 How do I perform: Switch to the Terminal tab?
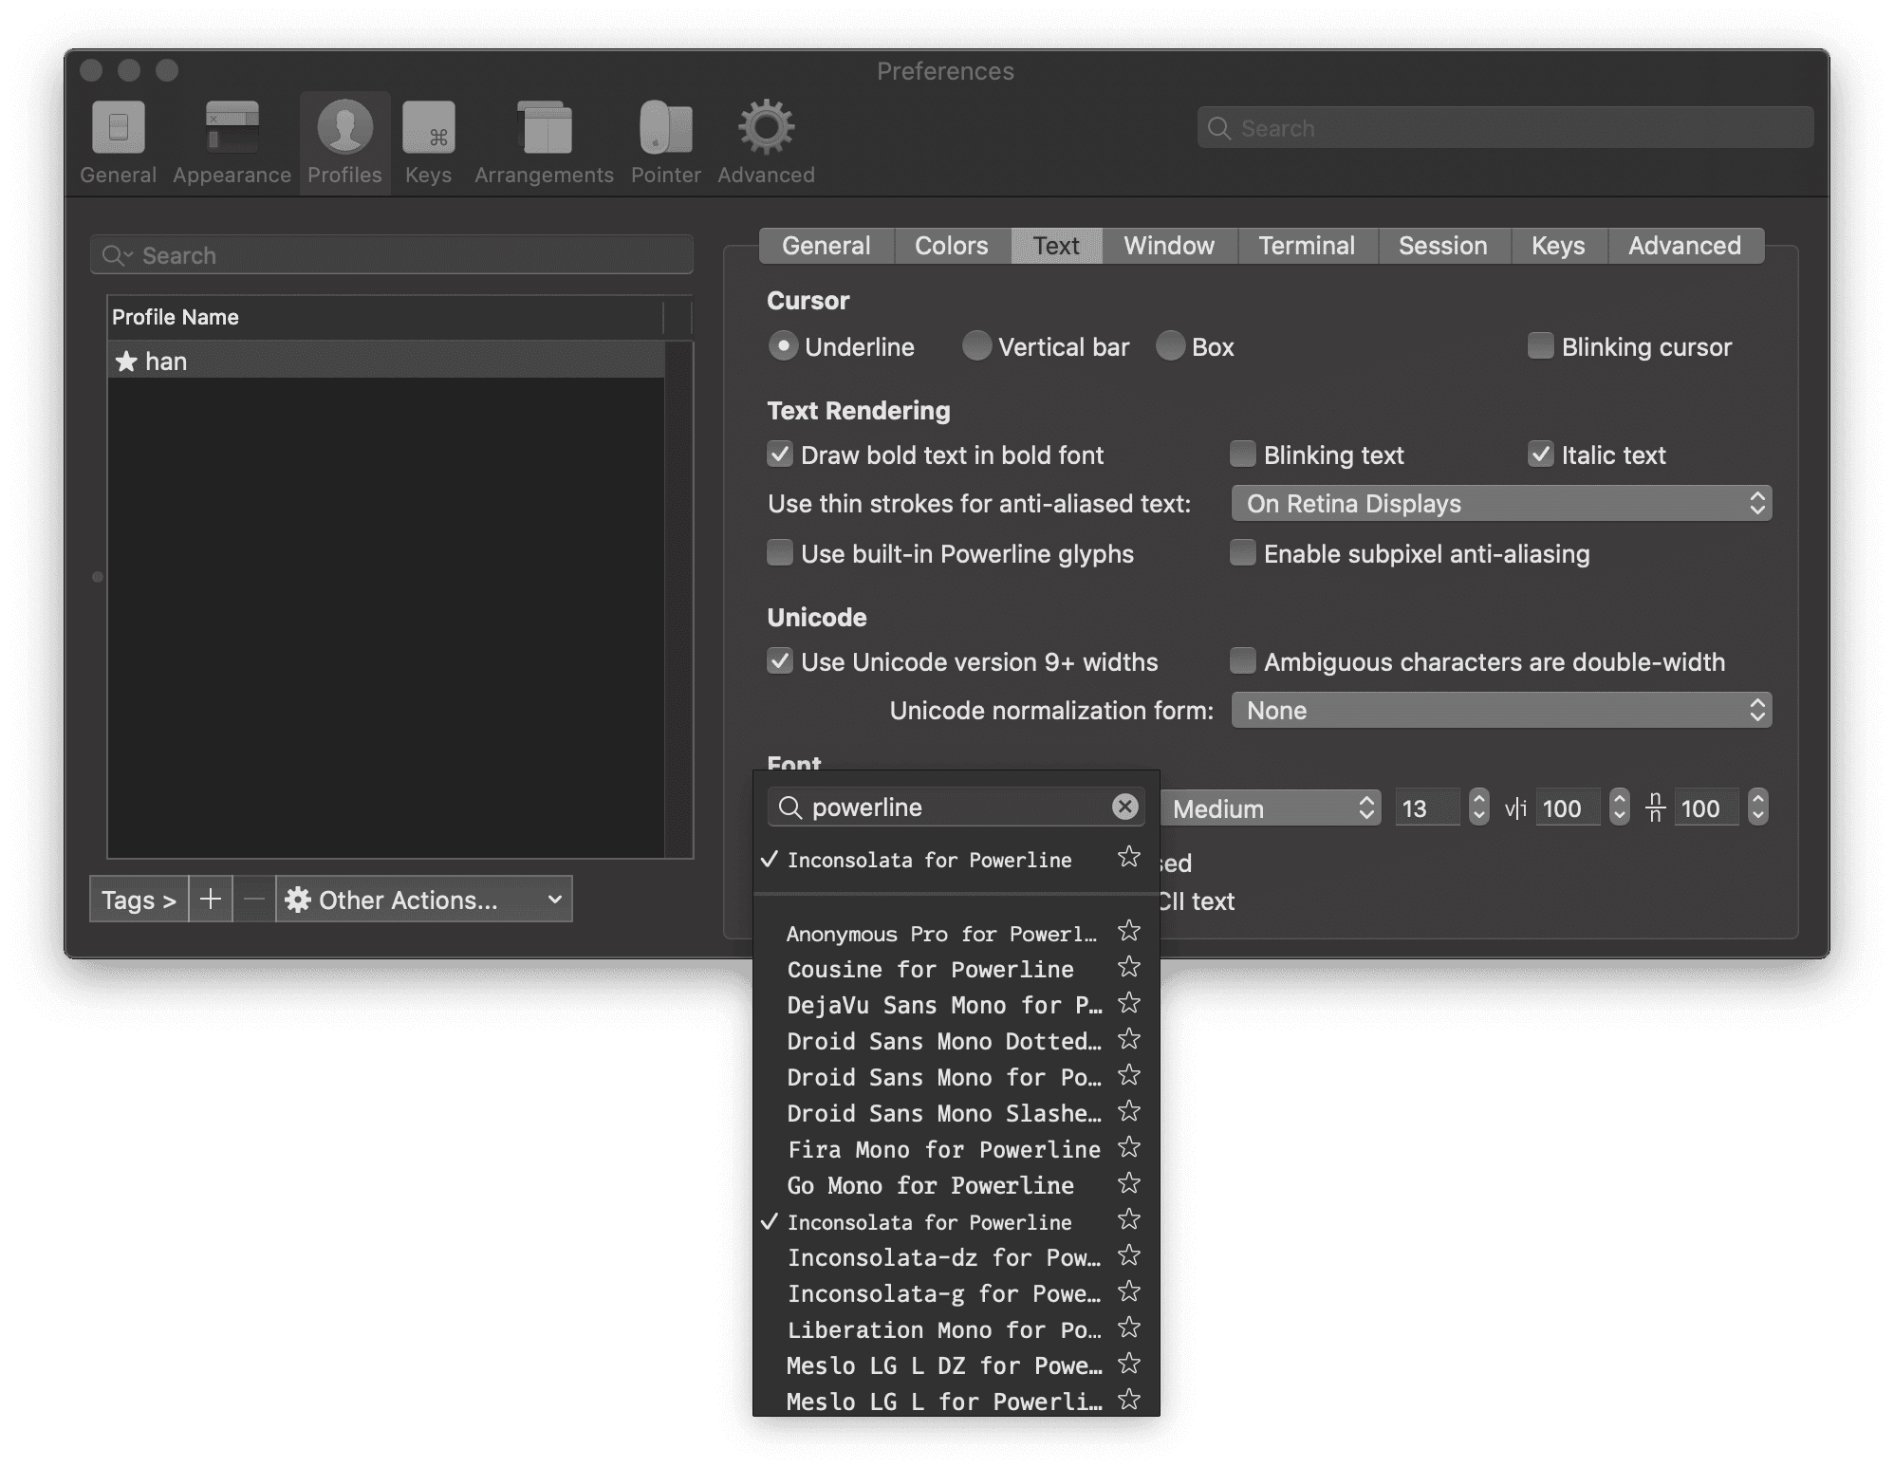pyautogui.click(x=1307, y=246)
